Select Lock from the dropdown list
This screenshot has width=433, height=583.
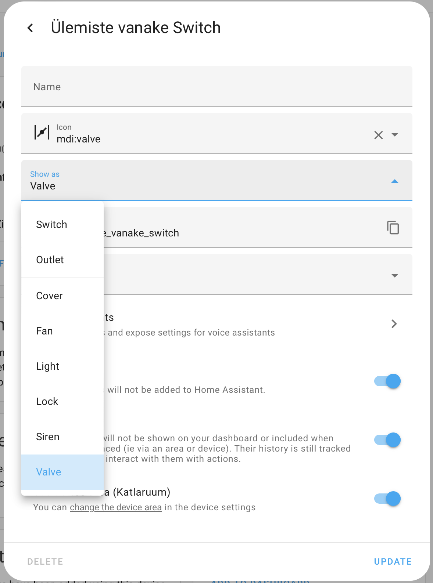(47, 402)
